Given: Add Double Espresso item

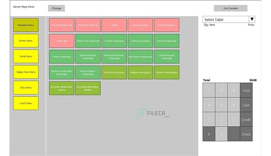Looking at the screenshot, I should (167, 25).
